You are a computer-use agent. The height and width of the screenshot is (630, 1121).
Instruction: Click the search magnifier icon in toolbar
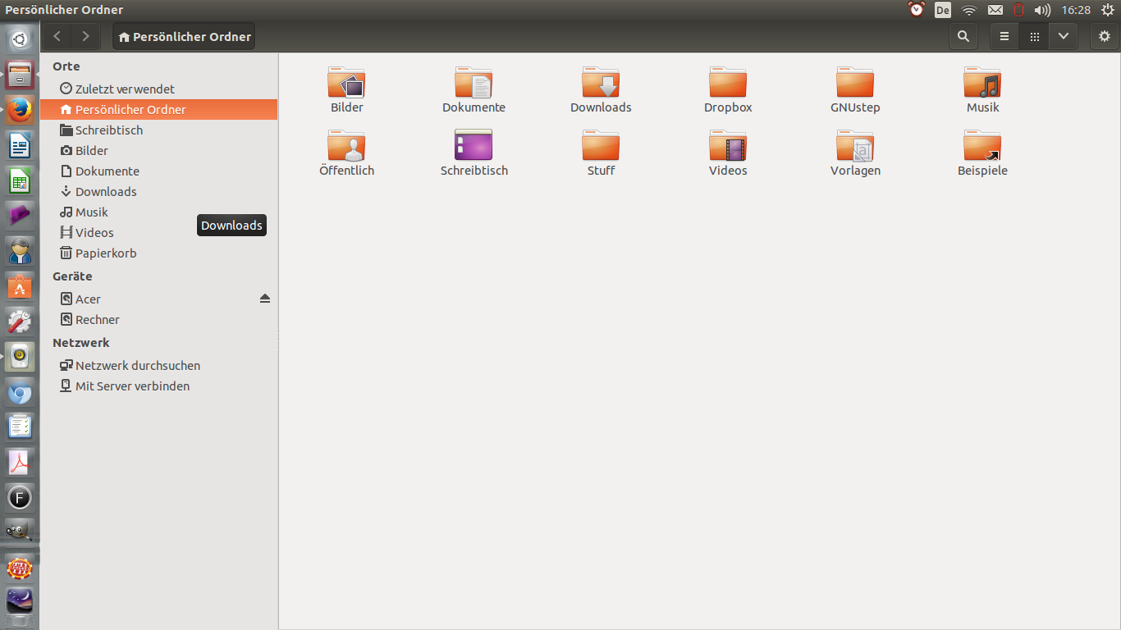pyautogui.click(x=963, y=37)
